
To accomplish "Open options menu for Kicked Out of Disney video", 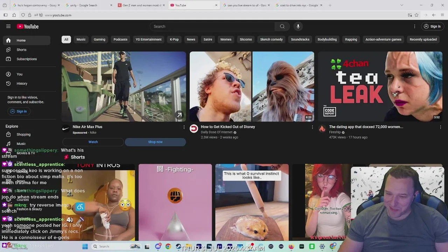I will [312, 127].
